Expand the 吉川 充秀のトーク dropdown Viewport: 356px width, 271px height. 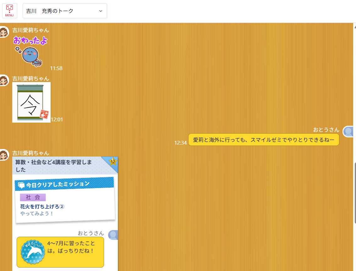click(x=65, y=11)
